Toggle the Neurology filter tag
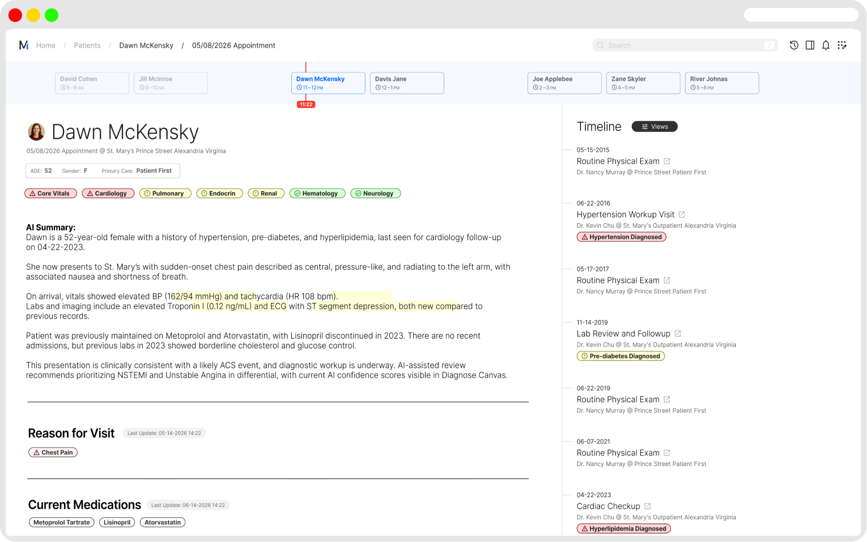Viewport: 867px width, 542px height. tap(375, 194)
